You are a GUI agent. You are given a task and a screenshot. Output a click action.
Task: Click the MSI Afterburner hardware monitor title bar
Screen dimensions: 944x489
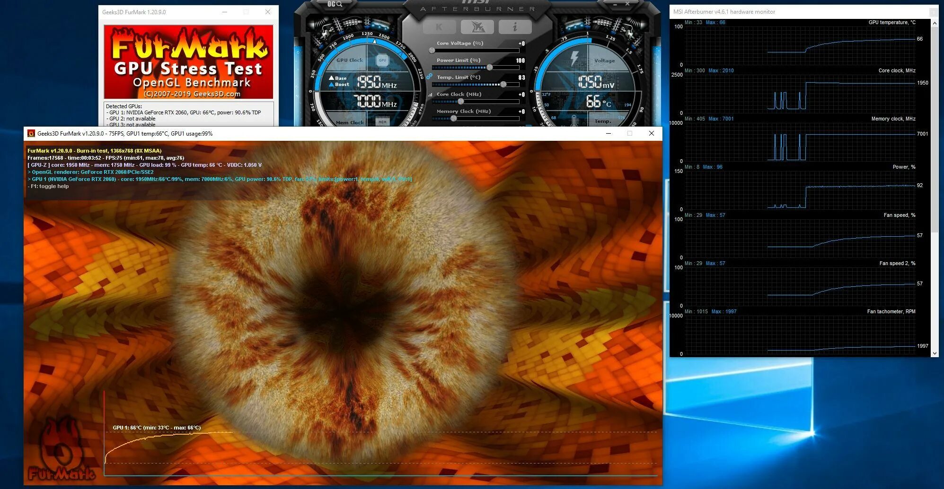coord(800,12)
